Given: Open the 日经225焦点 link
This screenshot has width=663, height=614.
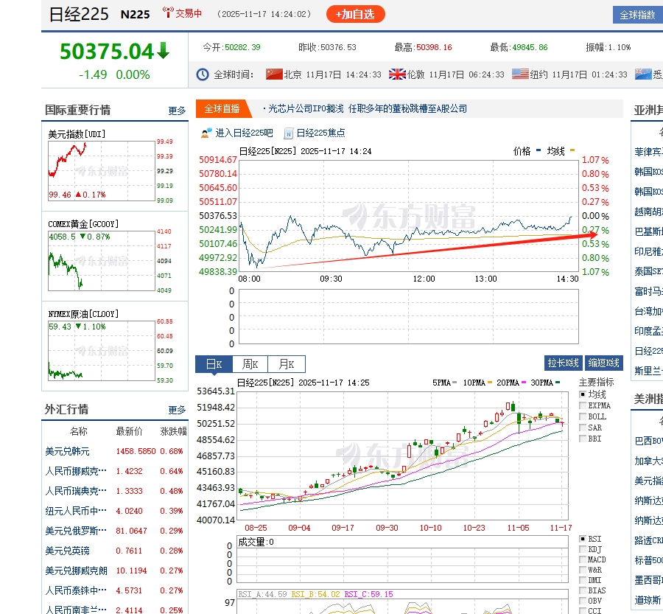Looking at the screenshot, I should click(x=320, y=133).
